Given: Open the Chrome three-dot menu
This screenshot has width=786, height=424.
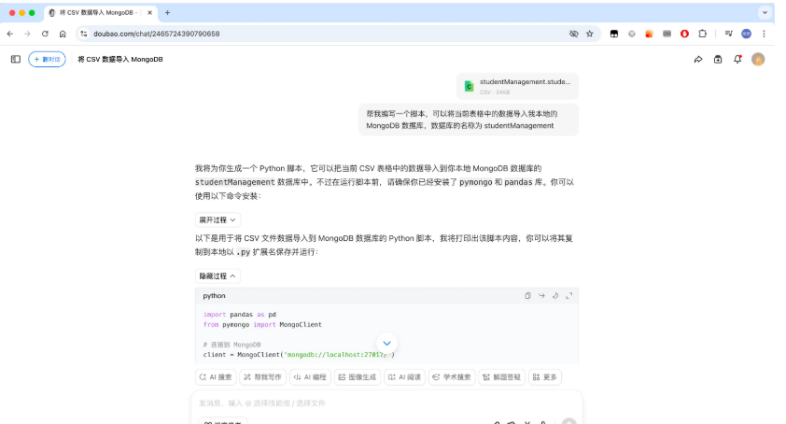Looking at the screenshot, I should 764,34.
